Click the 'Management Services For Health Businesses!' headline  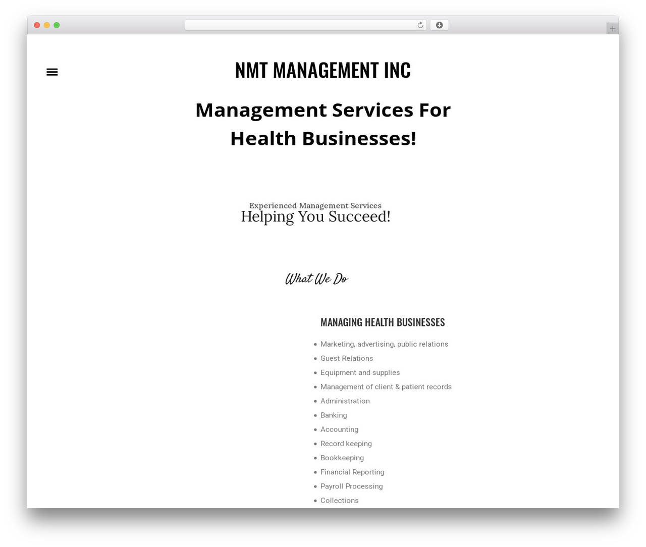point(323,124)
